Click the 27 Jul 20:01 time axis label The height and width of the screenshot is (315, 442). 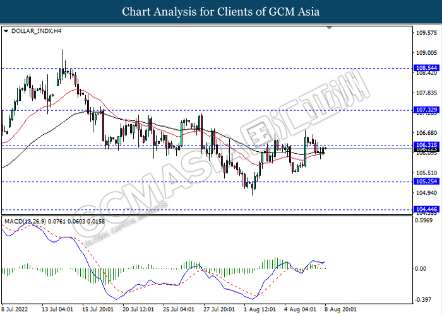pyautogui.click(x=219, y=309)
